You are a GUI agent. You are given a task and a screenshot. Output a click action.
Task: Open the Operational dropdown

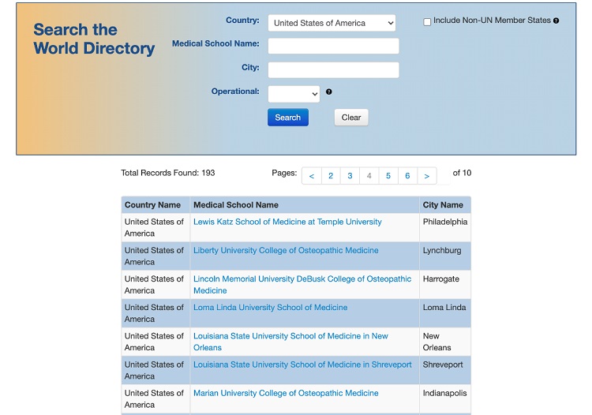(x=294, y=94)
